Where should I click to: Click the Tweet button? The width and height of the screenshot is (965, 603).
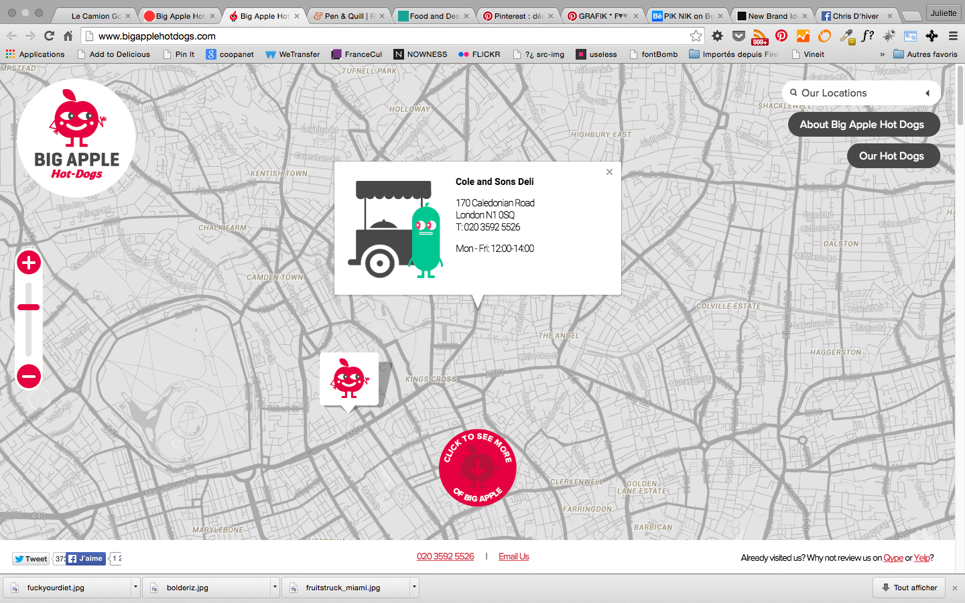click(x=31, y=559)
